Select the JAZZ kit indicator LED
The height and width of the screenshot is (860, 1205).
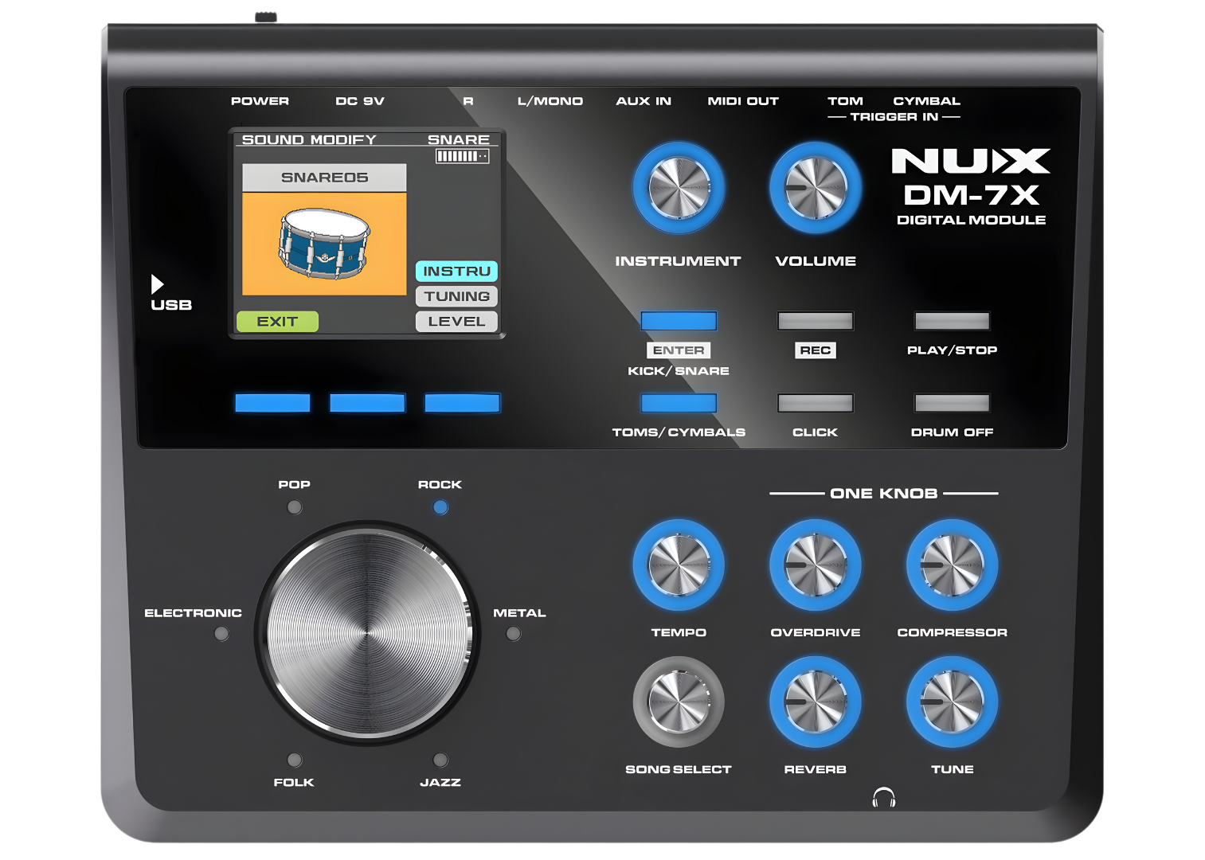[440, 760]
